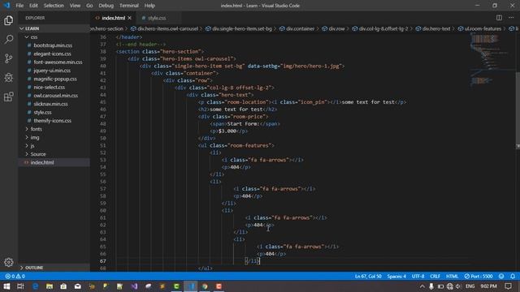Open the Debug menu
The image size is (520, 292).
106,6
